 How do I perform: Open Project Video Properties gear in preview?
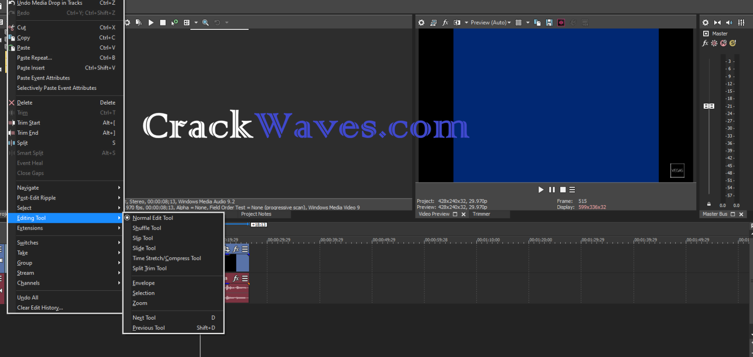click(x=421, y=22)
